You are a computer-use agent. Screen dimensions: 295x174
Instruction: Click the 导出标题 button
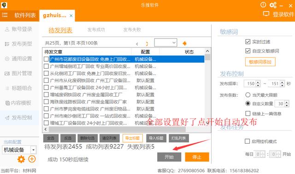tap(132, 138)
